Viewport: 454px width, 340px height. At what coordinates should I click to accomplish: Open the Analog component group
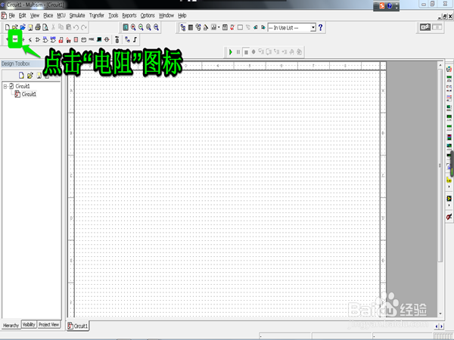click(x=38, y=39)
